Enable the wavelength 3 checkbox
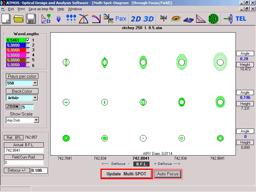 coord(28,50)
